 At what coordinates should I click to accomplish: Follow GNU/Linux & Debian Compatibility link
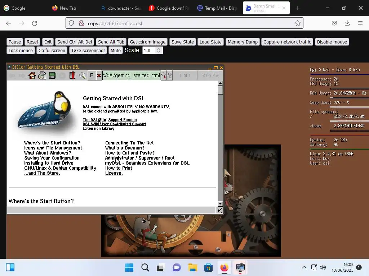pyautogui.click(x=60, y=168)
